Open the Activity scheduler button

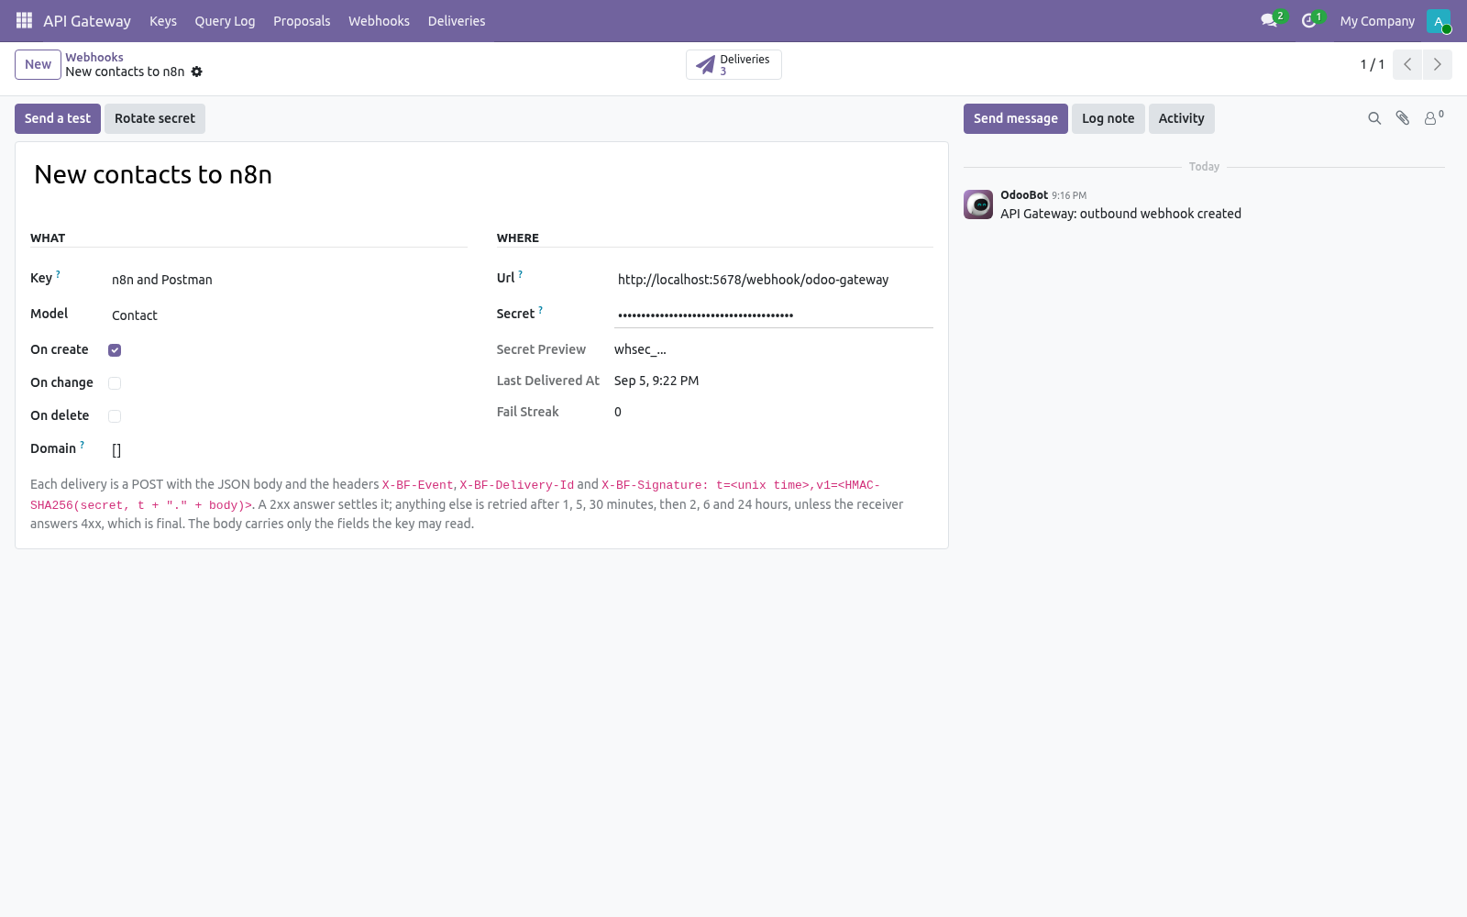pyautogui.click(x=1181, y=118)
